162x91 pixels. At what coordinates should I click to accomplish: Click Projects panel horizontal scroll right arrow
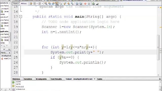(7, 45)
